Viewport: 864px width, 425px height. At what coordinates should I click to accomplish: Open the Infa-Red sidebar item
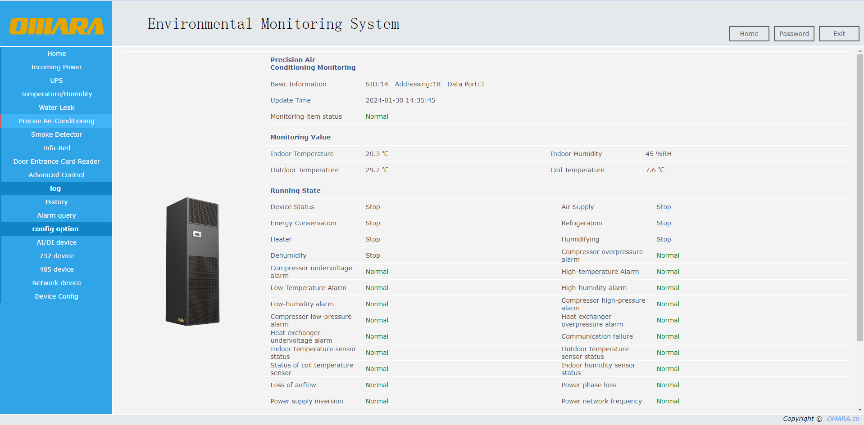pos(56,148)
